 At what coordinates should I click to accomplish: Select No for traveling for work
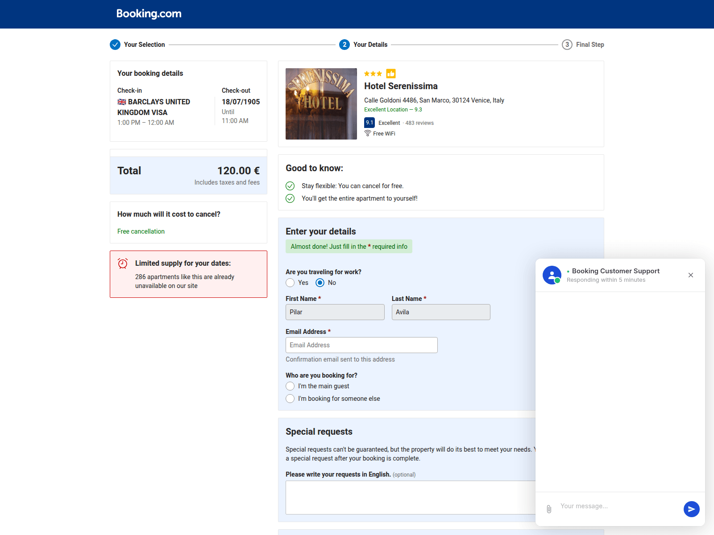(320, 283)
